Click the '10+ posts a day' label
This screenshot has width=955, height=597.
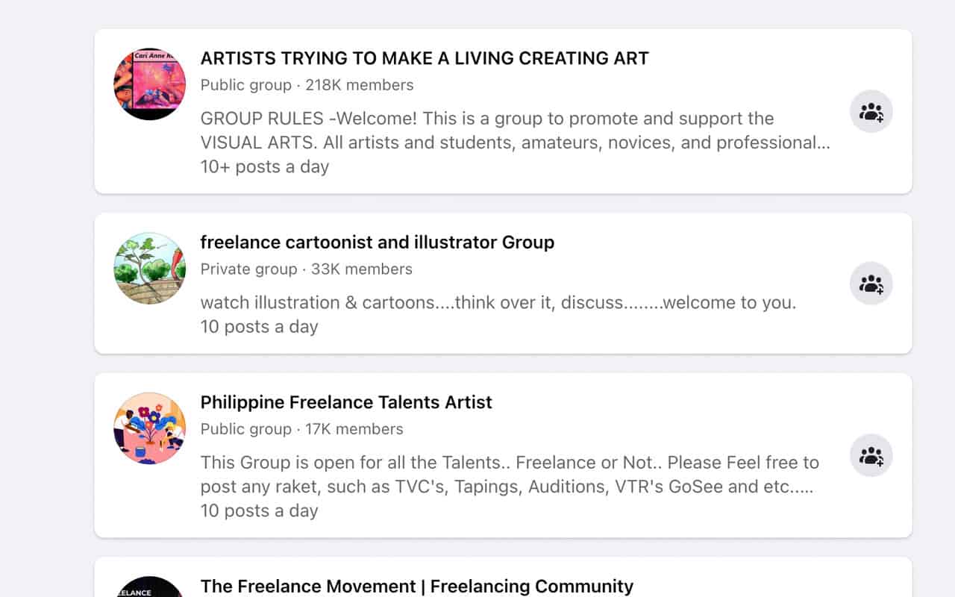[x=264, y=166]
